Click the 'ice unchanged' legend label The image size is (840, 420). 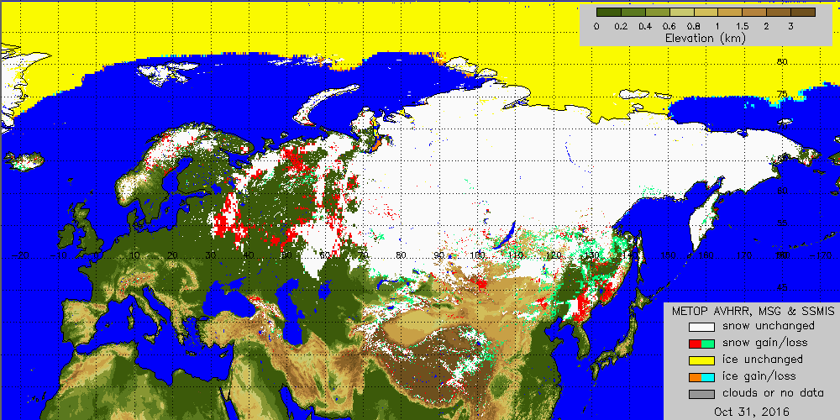[x=763, y=360]
